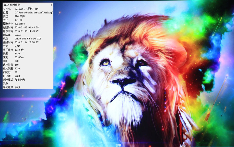The image size is (234, 147).
Task: Select the ISO value "320"
Action: [x=17, y=61]
